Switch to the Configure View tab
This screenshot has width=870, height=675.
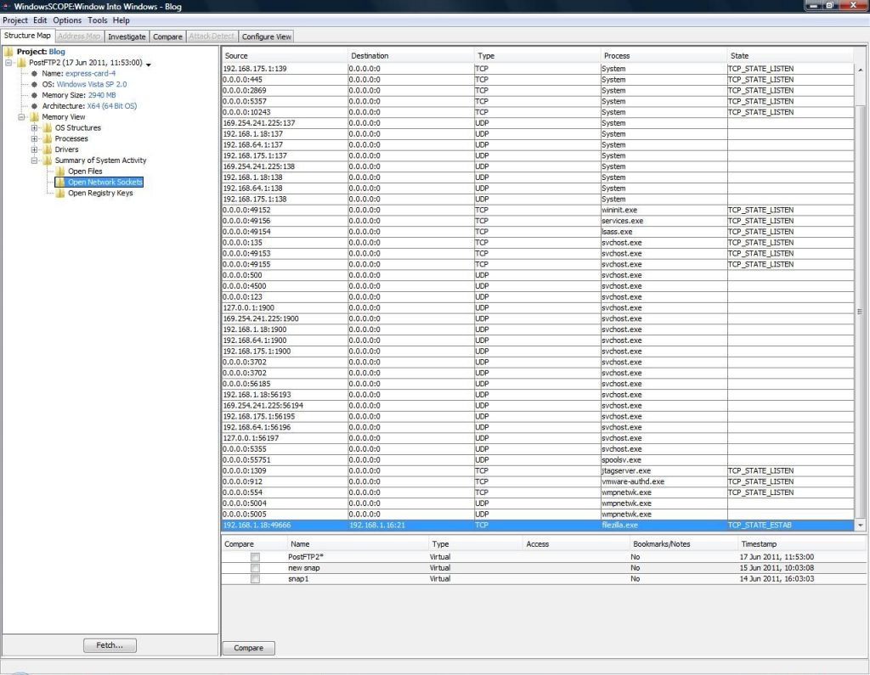click(x=266, y=37)
